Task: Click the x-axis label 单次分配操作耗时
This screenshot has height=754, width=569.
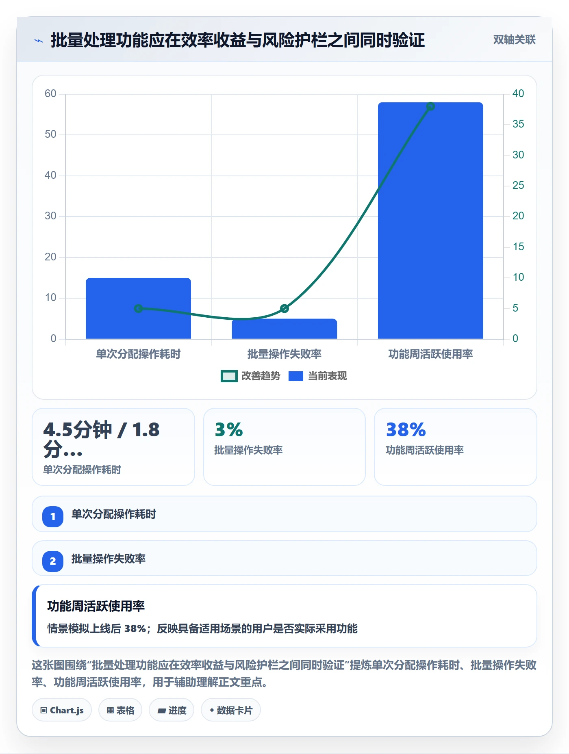Action: coord(138,354)
